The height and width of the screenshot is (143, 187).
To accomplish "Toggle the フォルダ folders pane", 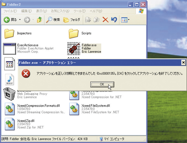I will pyautogui.click(x=72, y=20).
